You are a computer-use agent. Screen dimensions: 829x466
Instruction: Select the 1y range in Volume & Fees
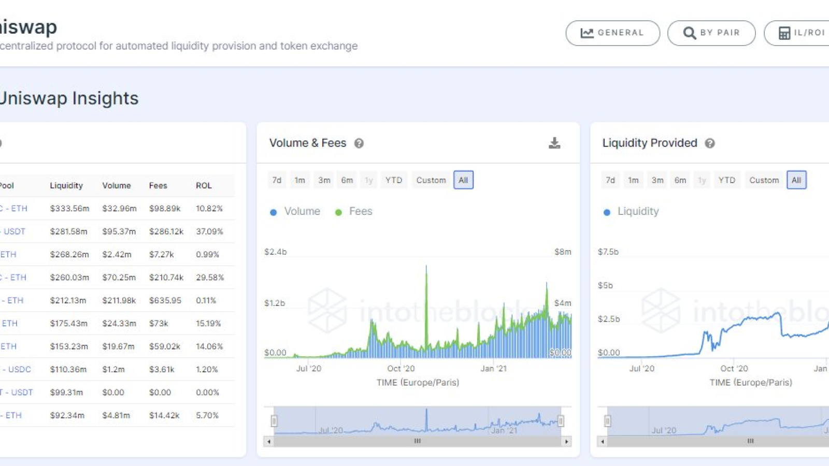(x=369, y=180)
